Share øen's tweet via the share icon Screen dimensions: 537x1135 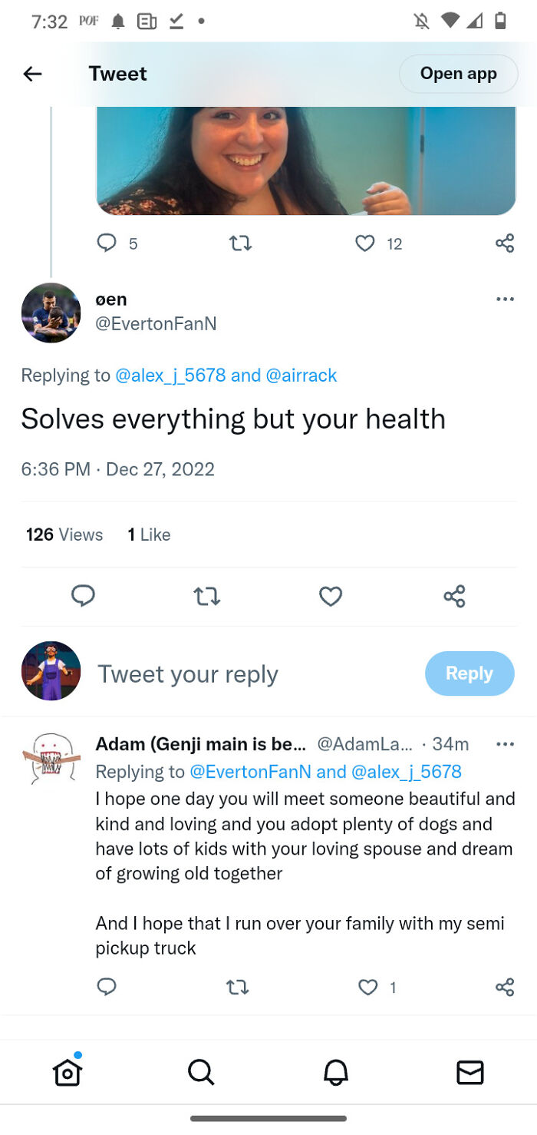coord(454,596)
